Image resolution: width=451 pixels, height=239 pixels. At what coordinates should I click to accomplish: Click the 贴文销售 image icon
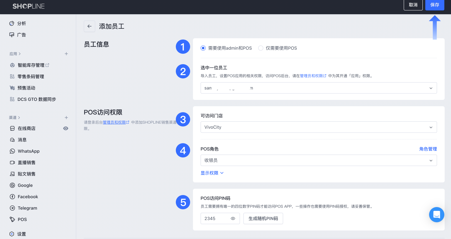(x=12, y=174)
